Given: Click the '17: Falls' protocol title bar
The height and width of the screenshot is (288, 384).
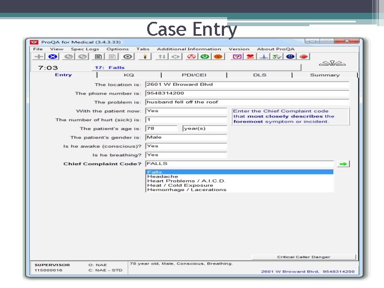Looking at the screenshot, I should click(x=196, y=68).
